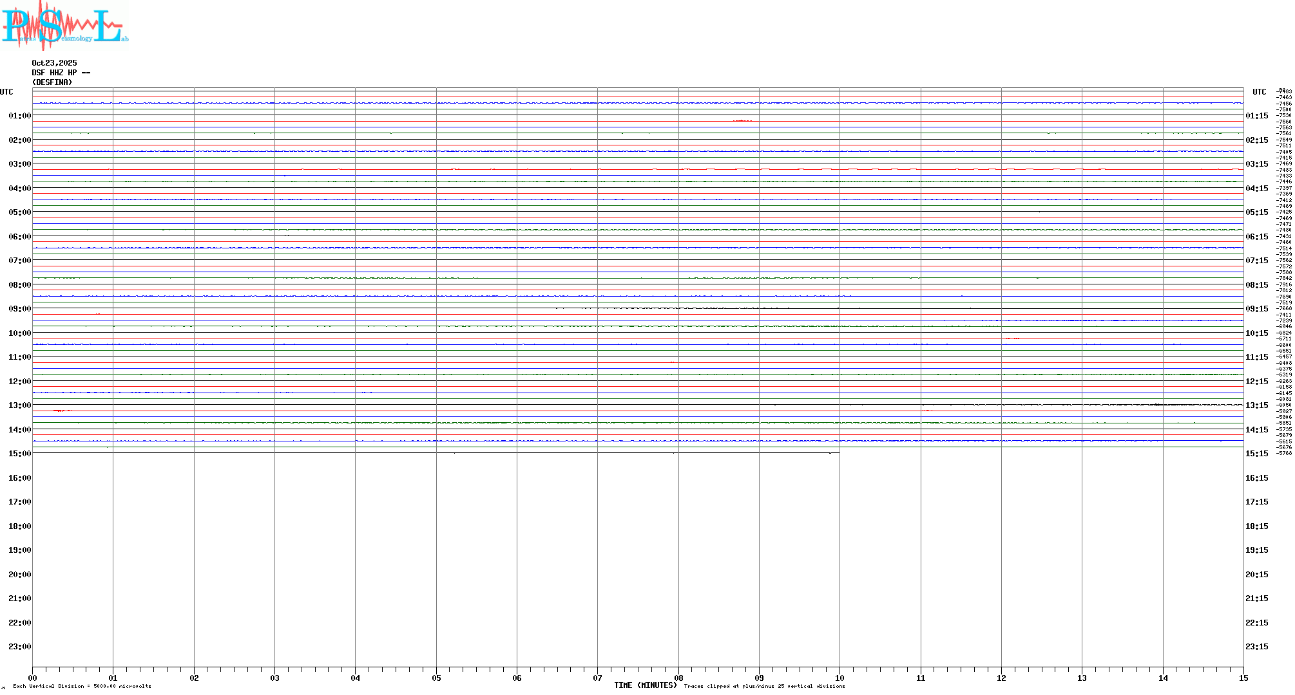Select the 03:00 hour label on left
The image size is (1295, 695).
(x=19, y=164)
